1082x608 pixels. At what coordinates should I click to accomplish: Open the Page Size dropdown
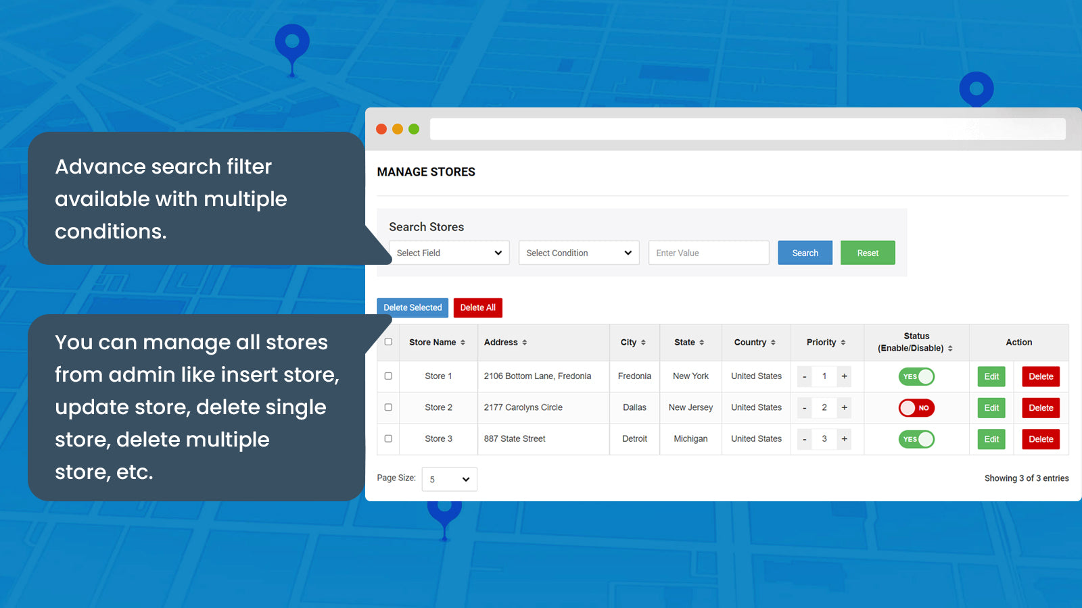(x=449, y=479)
